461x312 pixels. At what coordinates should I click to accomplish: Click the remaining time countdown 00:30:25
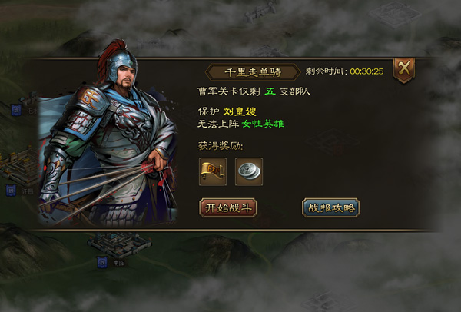point(366,71)
